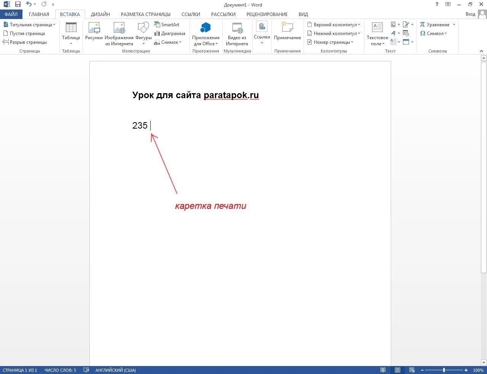Insert online video with Видео из Интернета
The image size is (487, 374).
point(237,34)
